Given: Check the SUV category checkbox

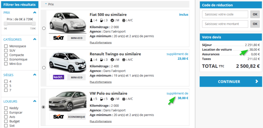Looking at the screenshot, I should tap(6, 51).
